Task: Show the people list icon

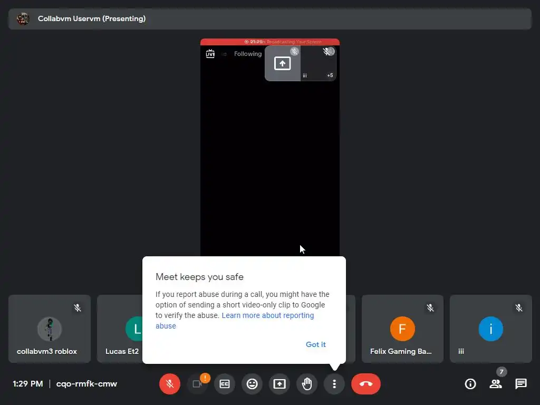Action: click(496, 384)
